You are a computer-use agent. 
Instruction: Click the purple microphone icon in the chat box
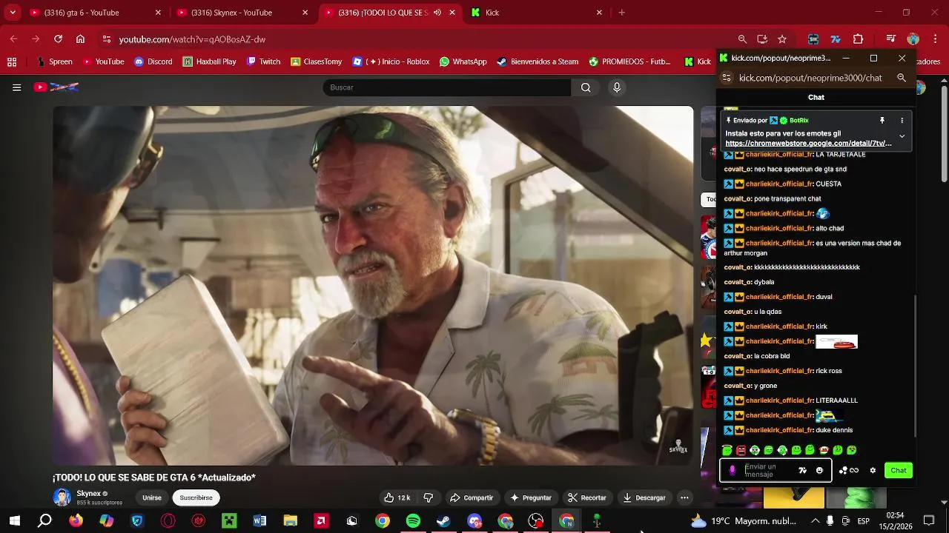coord(733,470)
